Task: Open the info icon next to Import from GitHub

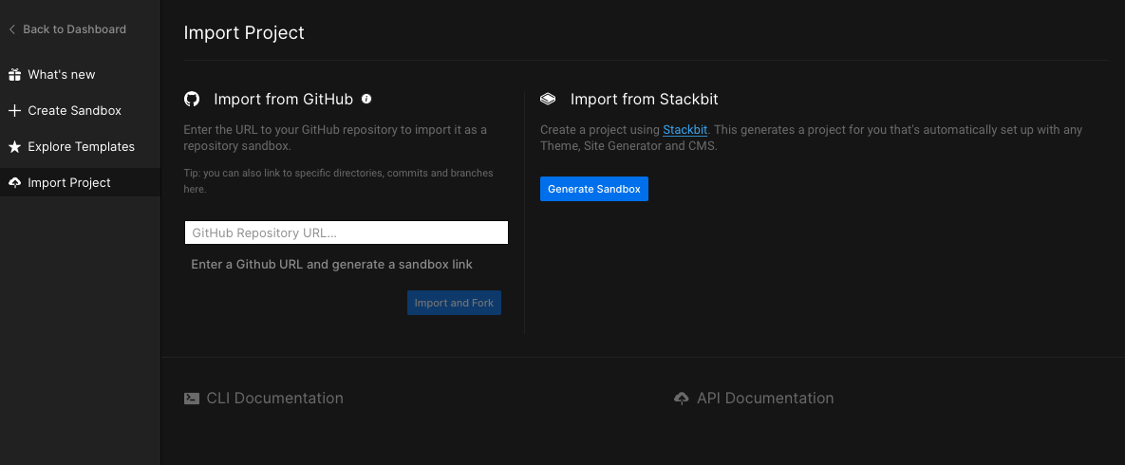Action: click(x=366, y=99)
